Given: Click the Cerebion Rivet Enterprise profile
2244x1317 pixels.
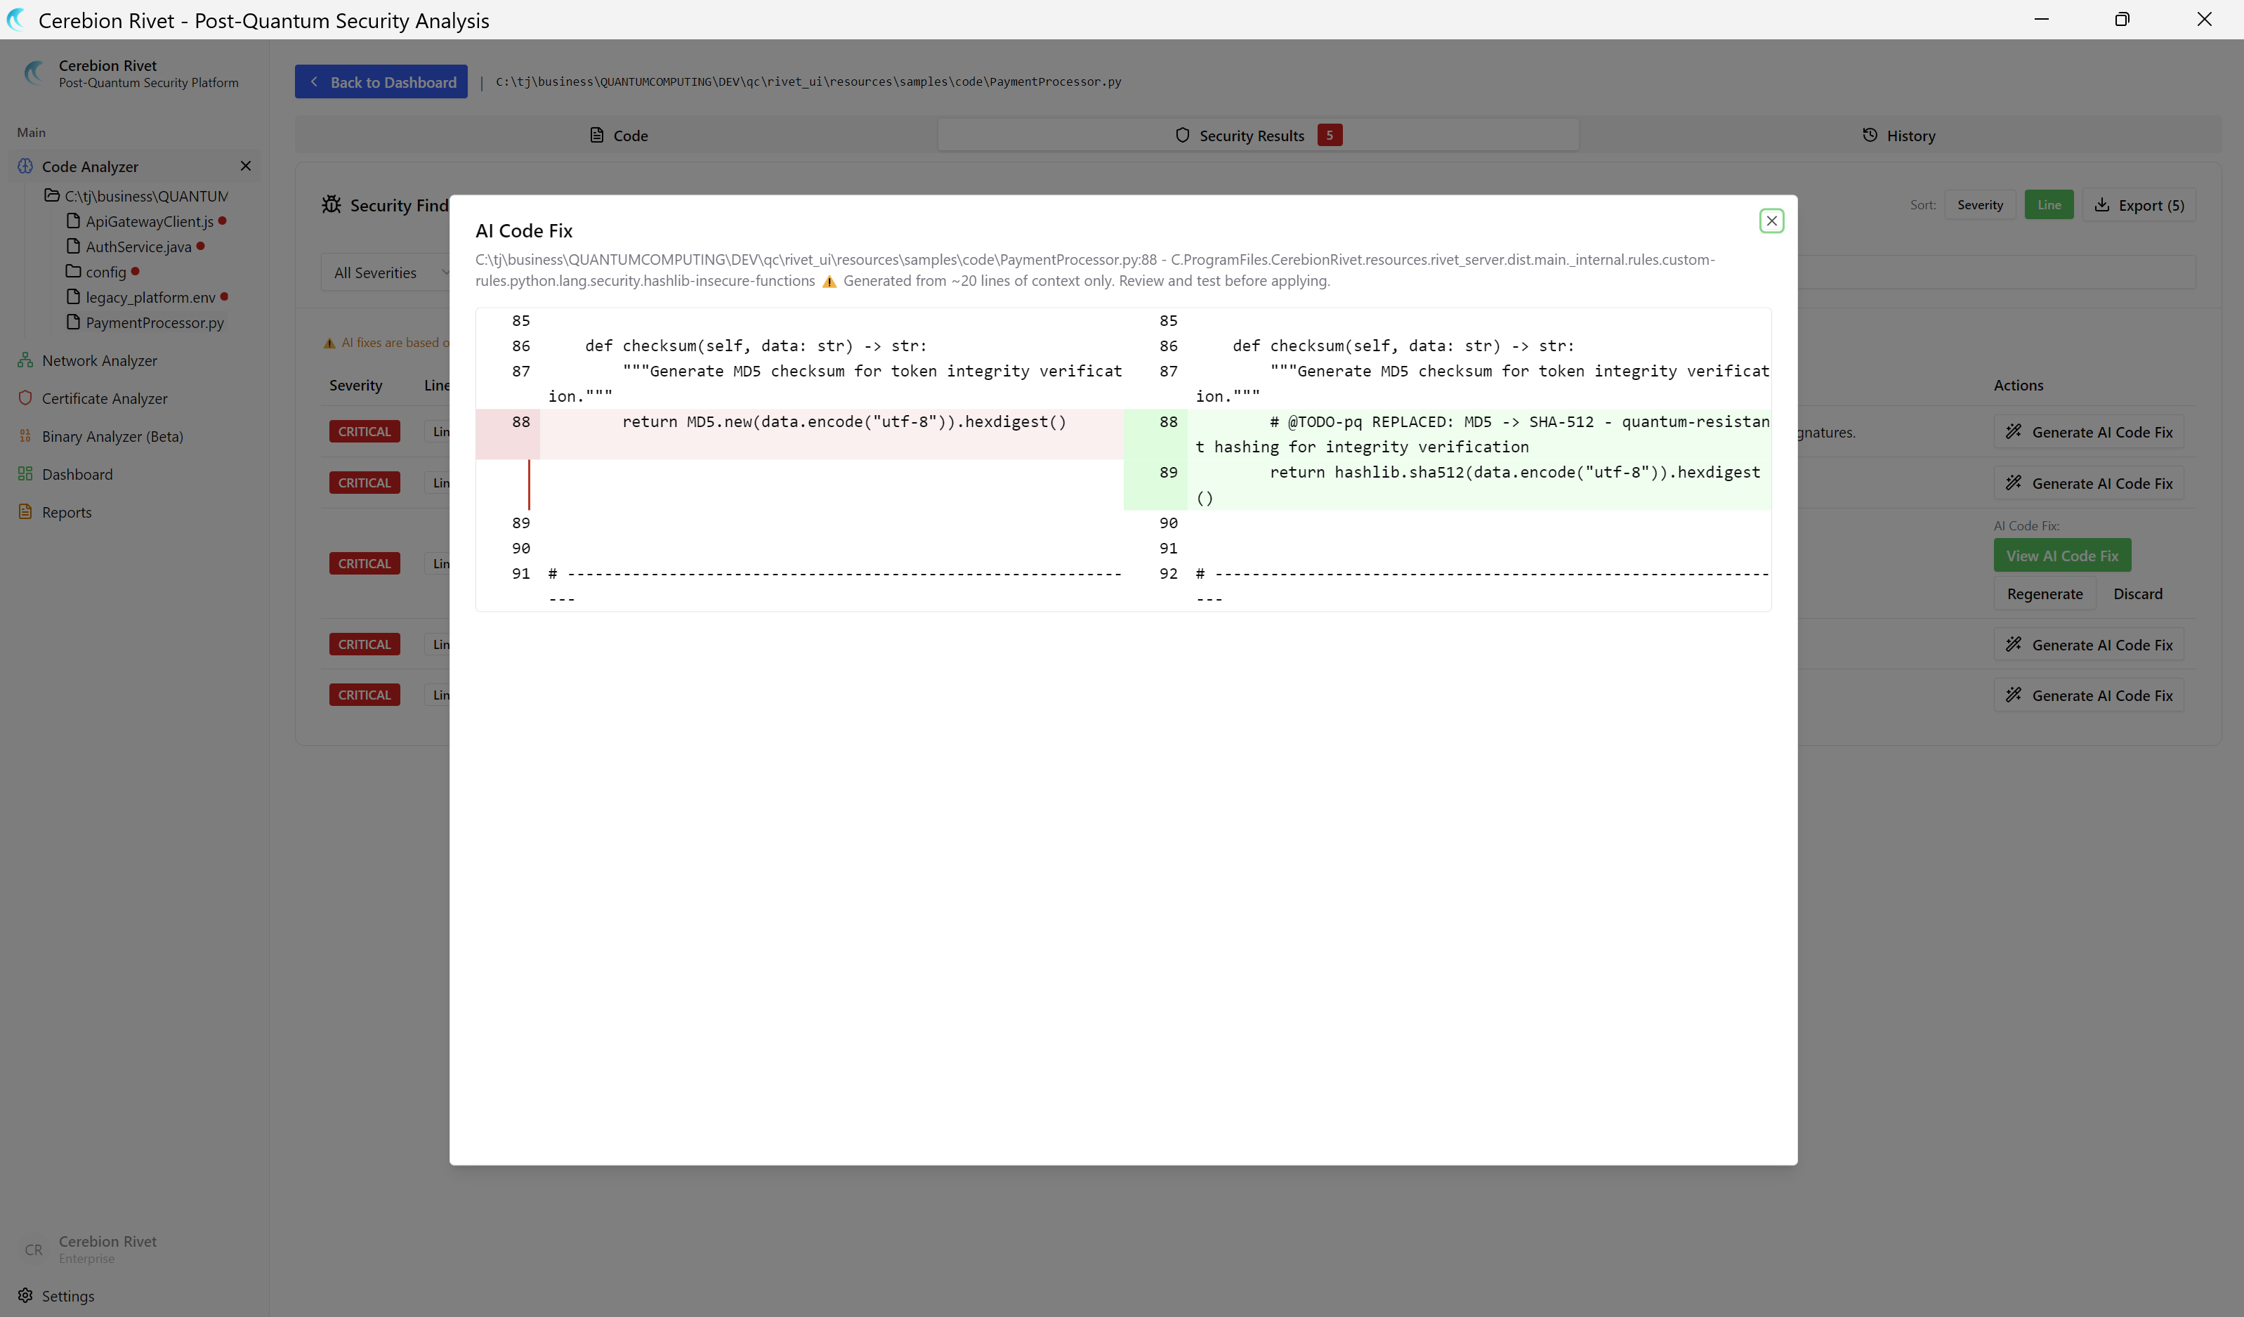Looking at the screenshot, I should (x=89, y=1248).
